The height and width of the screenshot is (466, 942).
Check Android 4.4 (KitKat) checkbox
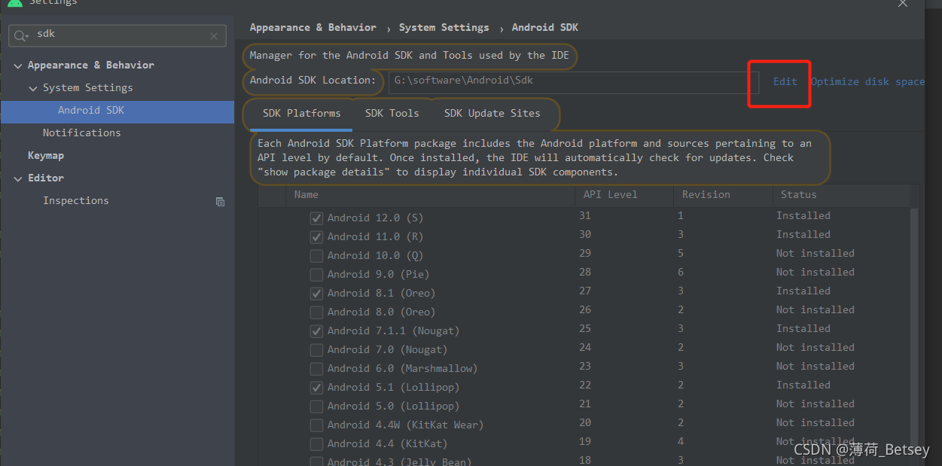(x=316, y=444)
